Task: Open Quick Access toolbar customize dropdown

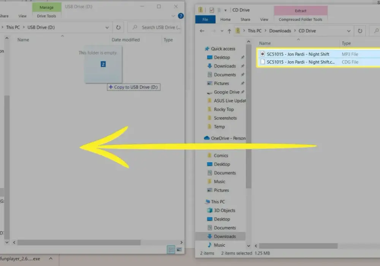Action: tap(225, 10)
